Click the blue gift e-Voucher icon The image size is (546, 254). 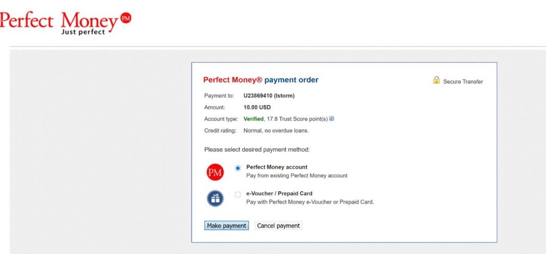[x=215, y=199]
